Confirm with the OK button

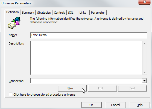(x=92, y=105)
